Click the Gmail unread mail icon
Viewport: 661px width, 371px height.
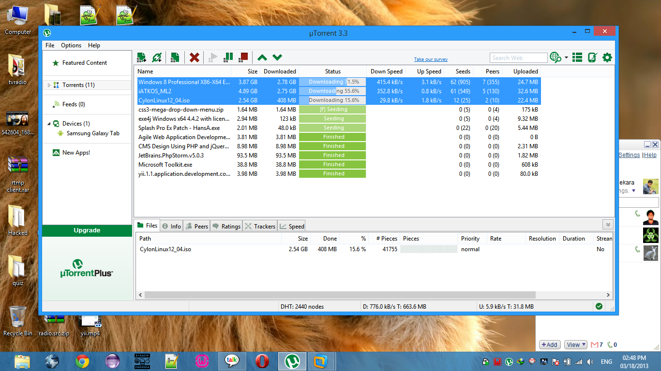tap(595, 345)
